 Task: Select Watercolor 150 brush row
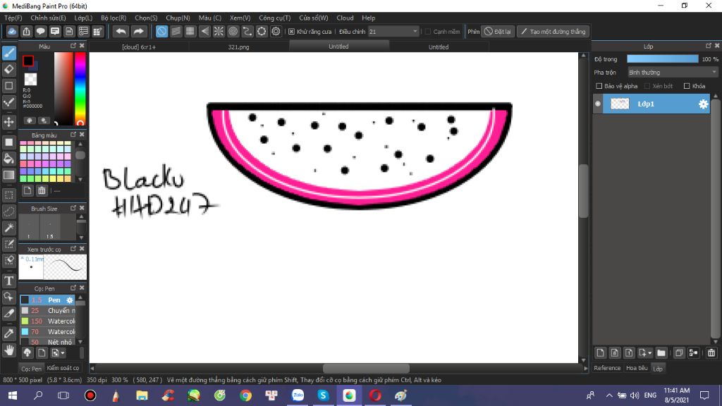pos(47,321)
